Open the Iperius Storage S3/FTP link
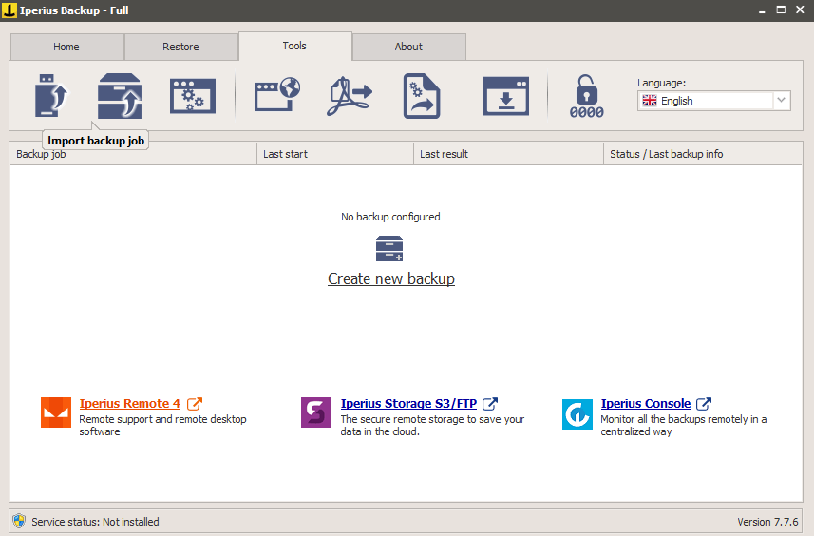This screenshot has width=814, height=536. pyautogui.click(x=408, y=404)
